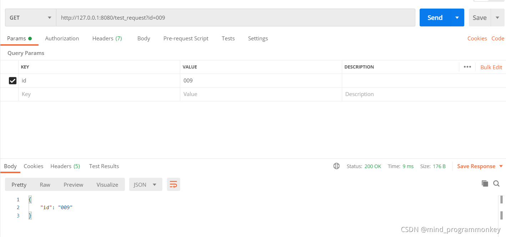Screen dimensions: 506x237
Task: Click Bulk Edit for query params
Action: coord(491,67)
